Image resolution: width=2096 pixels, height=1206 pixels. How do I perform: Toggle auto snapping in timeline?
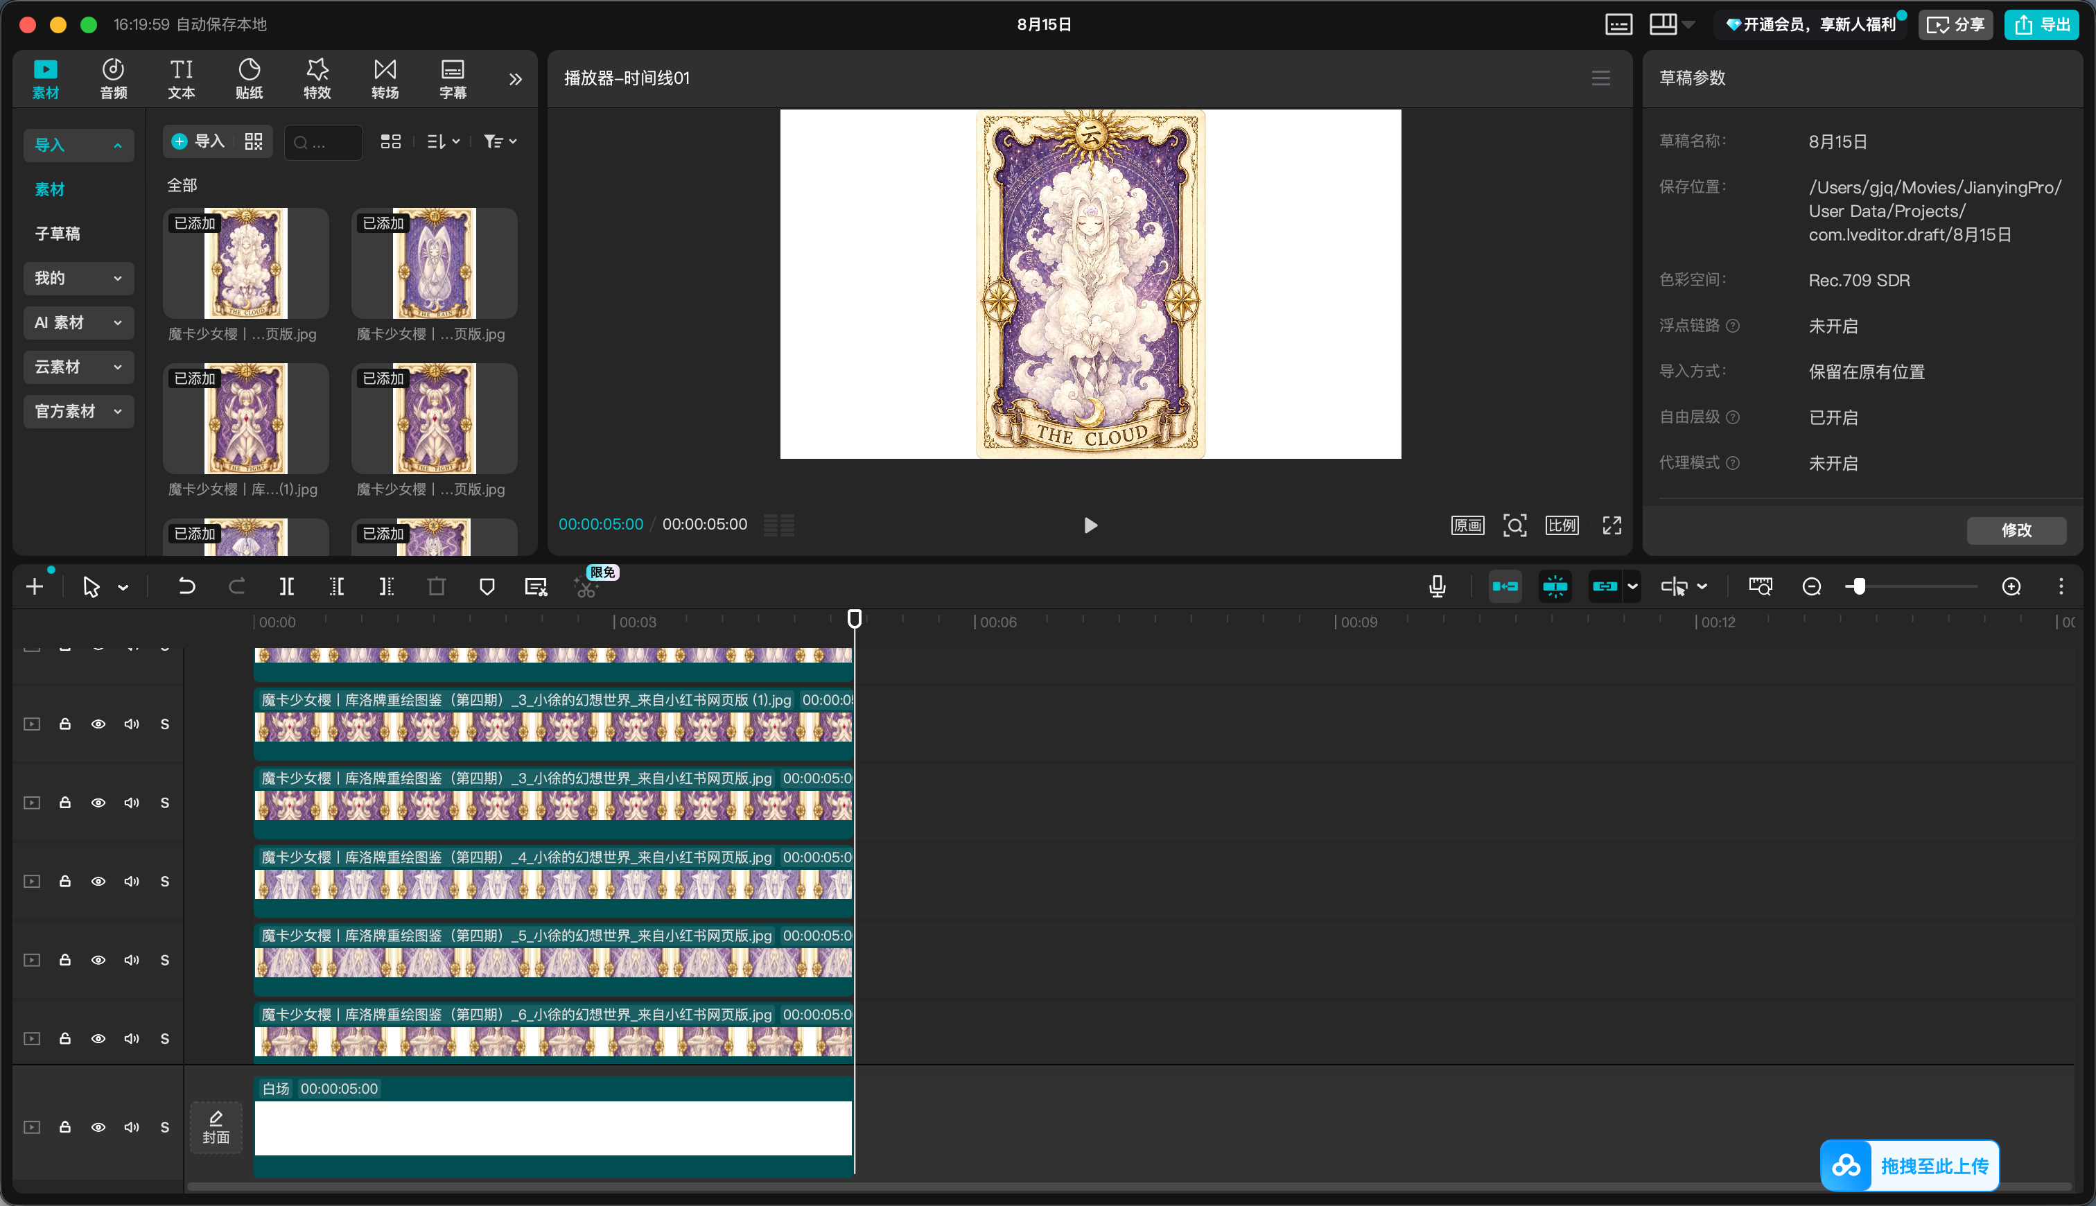click(1555, 586)
